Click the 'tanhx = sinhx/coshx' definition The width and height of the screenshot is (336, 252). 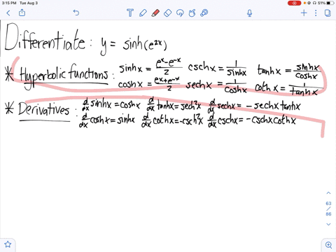tap(288, 71)
